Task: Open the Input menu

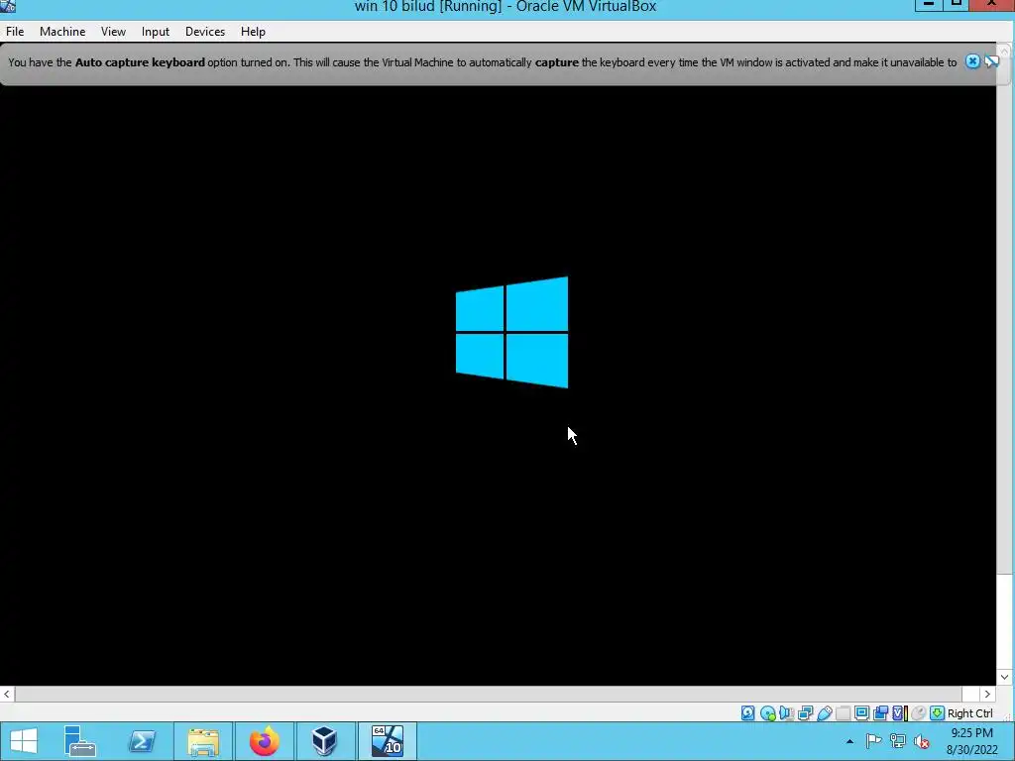Action: (x=156, y=31)
